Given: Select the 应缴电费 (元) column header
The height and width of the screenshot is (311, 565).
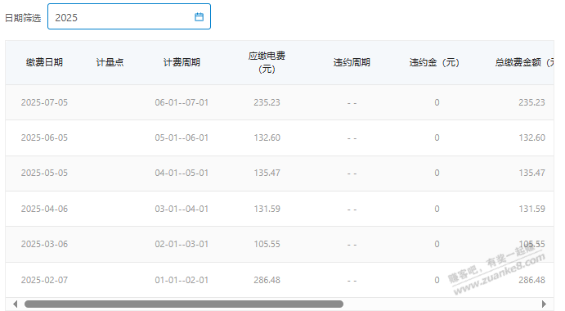Looking at the screenshot, I should click(267, 62).
